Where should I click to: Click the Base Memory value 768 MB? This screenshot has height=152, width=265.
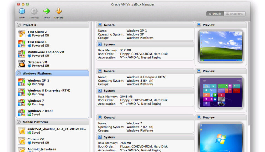click(x=125, y=143)
